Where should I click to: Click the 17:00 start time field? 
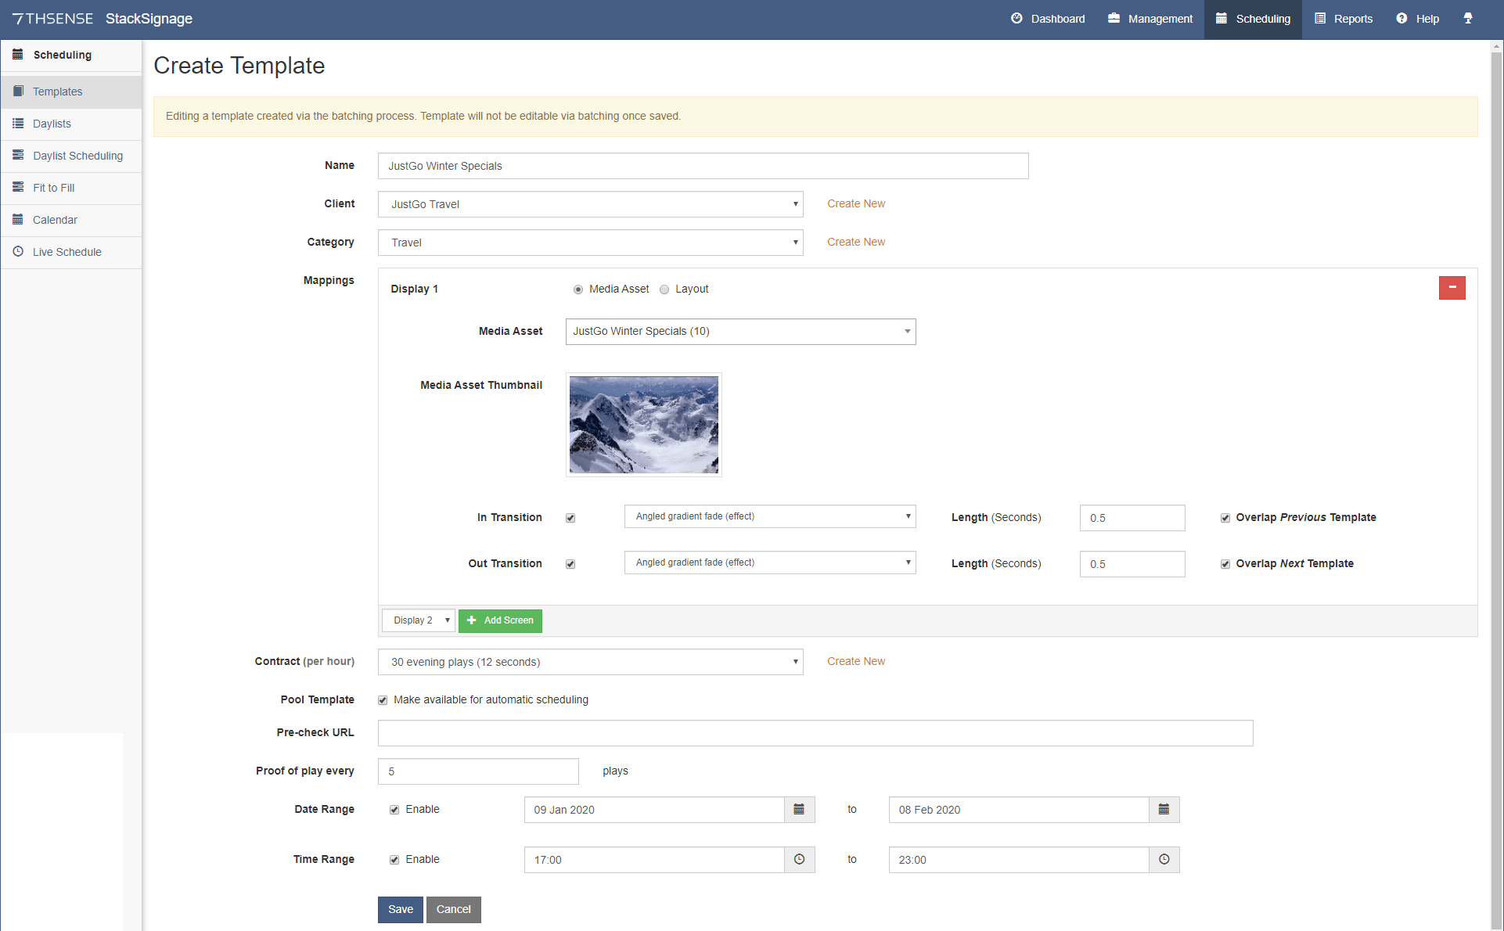[x=655, y=860]
